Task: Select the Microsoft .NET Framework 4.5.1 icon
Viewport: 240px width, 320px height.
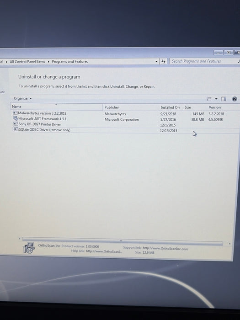Action: [x=16, y=118]
